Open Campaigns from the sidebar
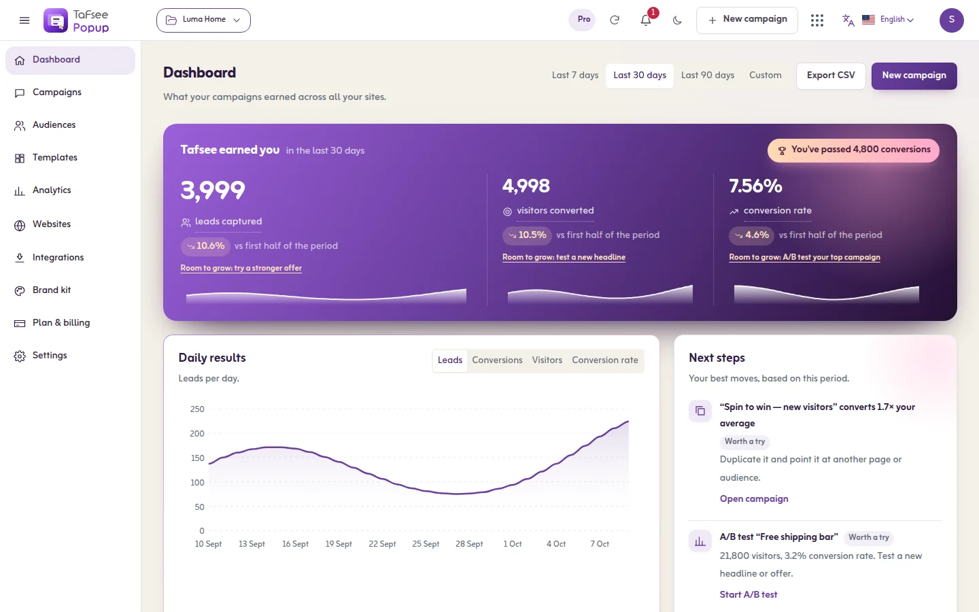The height and width of the screenshot is (612, 979). point(70,92)
